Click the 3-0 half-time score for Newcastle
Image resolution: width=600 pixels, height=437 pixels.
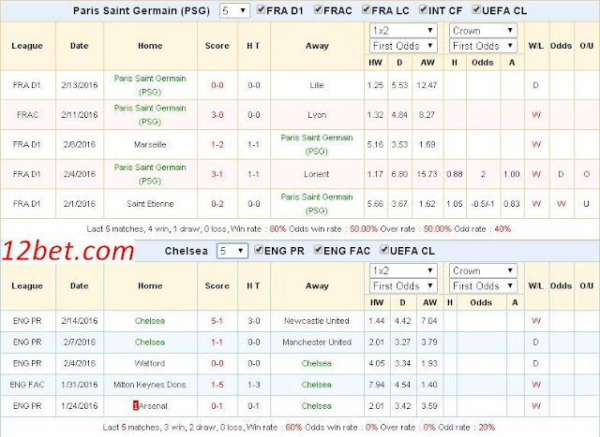(254, 321)
